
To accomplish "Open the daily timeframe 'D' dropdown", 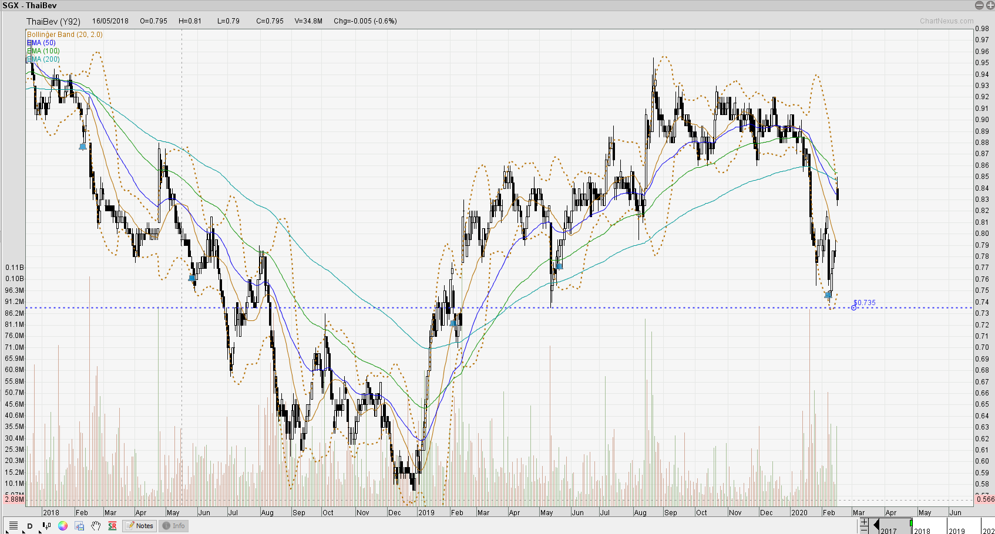I will click(x=30, y=526).
